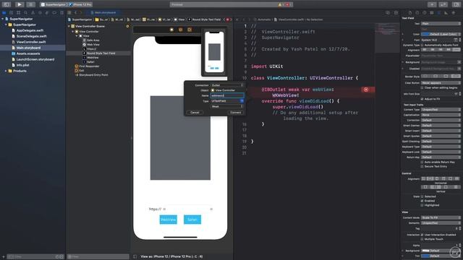Show the Size inspector

(x=446, y=13)
